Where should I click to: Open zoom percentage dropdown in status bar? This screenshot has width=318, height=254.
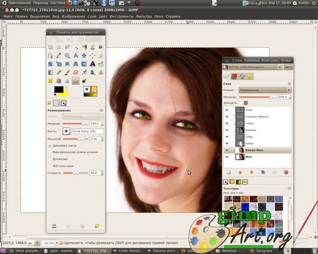56,243
